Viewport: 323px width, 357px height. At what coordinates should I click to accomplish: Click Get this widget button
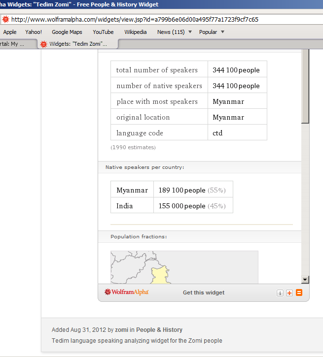[204, 292]
